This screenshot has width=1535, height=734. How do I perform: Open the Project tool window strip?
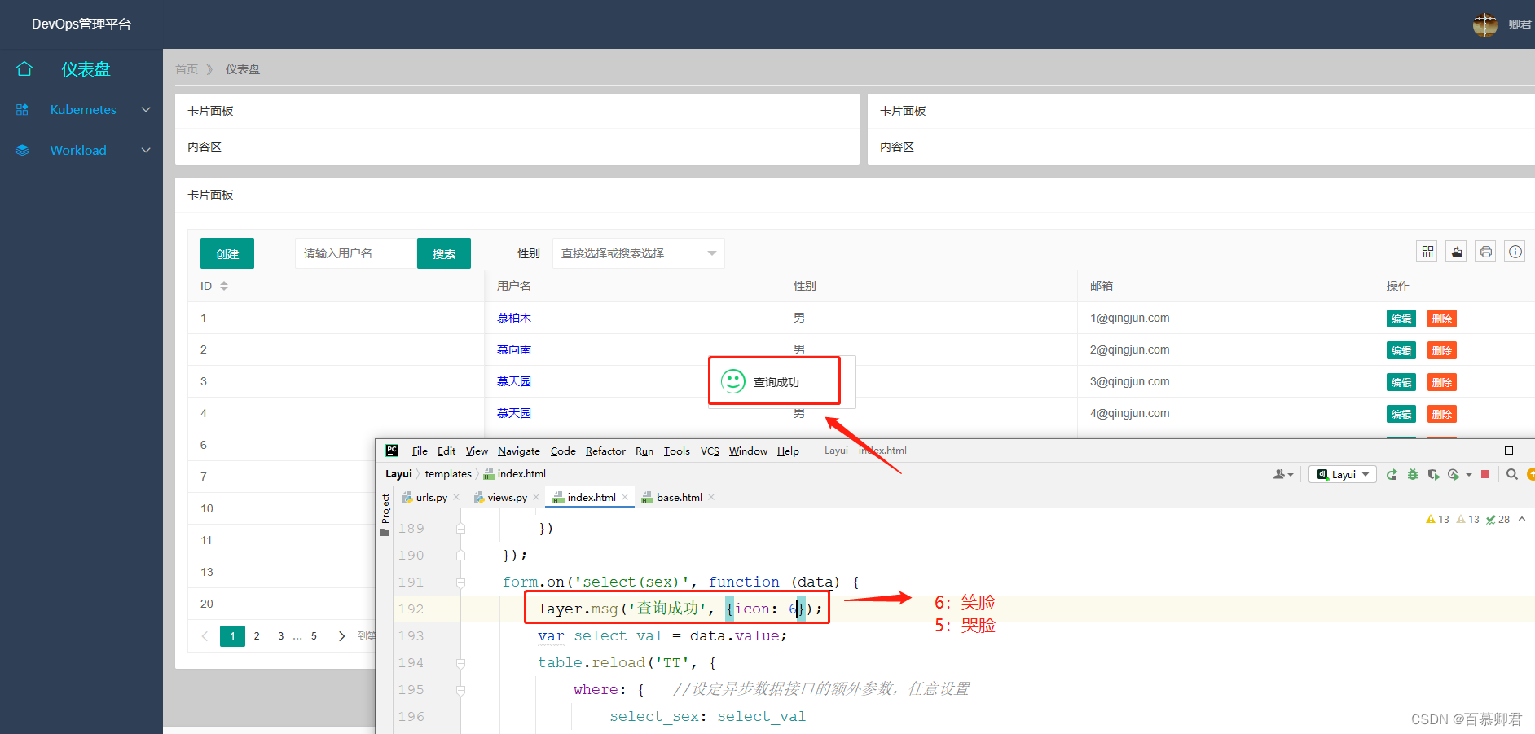click(385, 515)
